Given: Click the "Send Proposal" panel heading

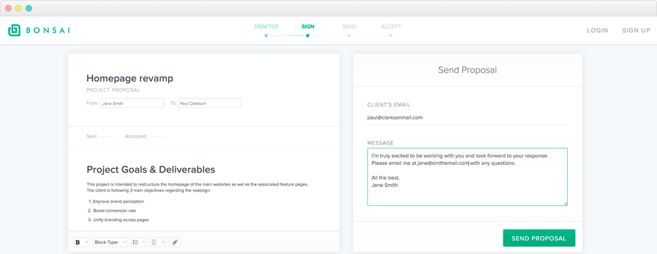Looking at the screenshot, I should tap(467, 70).
